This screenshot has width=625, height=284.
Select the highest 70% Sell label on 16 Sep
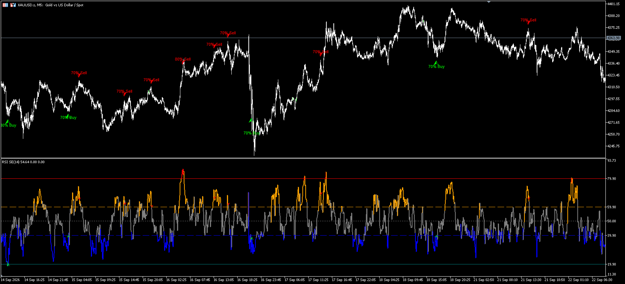[228, 33]
